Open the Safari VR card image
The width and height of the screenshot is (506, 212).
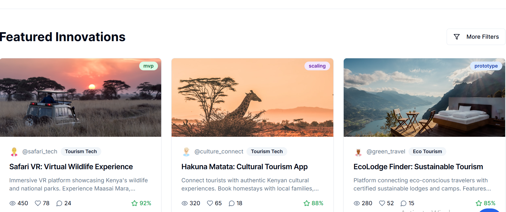81,98
